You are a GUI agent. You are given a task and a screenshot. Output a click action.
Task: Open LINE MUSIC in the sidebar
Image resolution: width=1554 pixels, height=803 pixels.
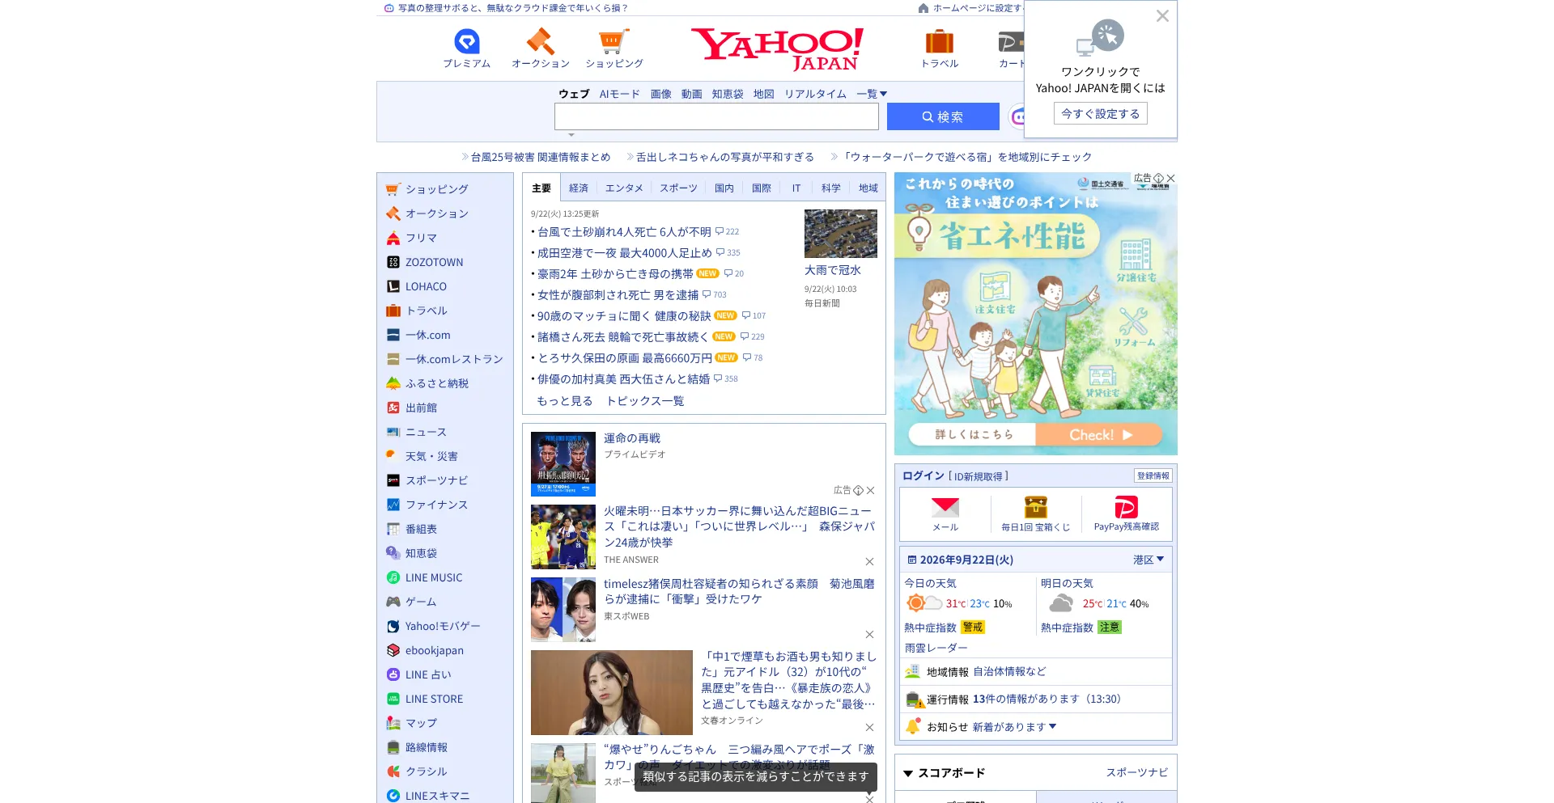[434, 577]
